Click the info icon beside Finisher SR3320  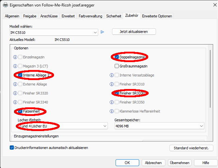15,93
